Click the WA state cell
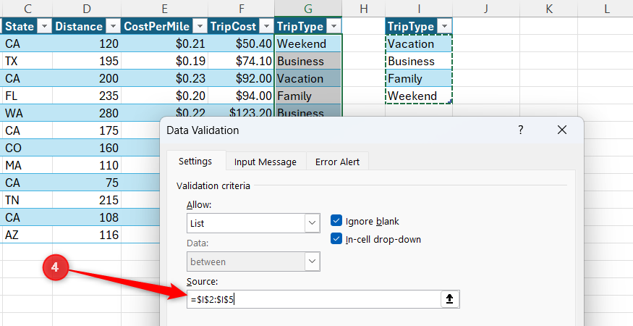This screenshot has width=633, height=326. click(x=27, y=113)
